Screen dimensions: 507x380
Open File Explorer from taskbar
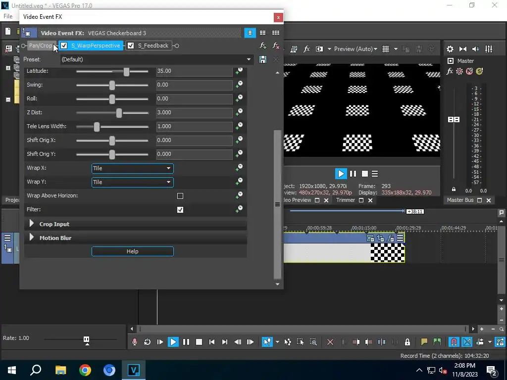click(60, 370)
